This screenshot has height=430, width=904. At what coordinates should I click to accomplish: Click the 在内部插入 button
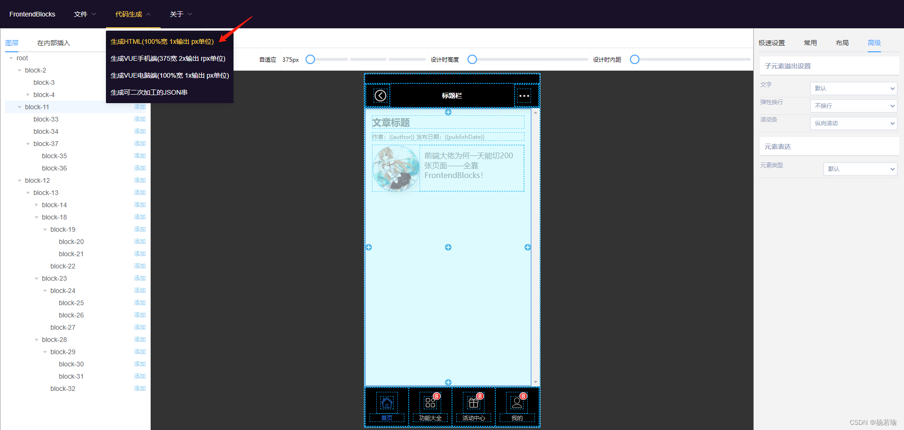coord(54,43)
